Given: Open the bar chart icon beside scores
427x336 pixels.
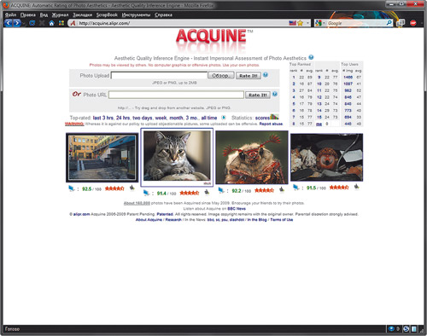Looking at the screenshot, I should [x=274, y=117].
